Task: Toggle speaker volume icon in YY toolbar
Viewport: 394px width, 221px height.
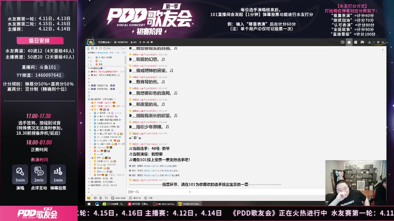Action: pyautogui.click(x=95, y=198)
